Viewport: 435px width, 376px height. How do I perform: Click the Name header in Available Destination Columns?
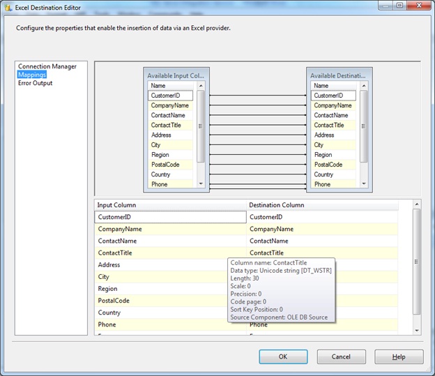click(333, 86)
